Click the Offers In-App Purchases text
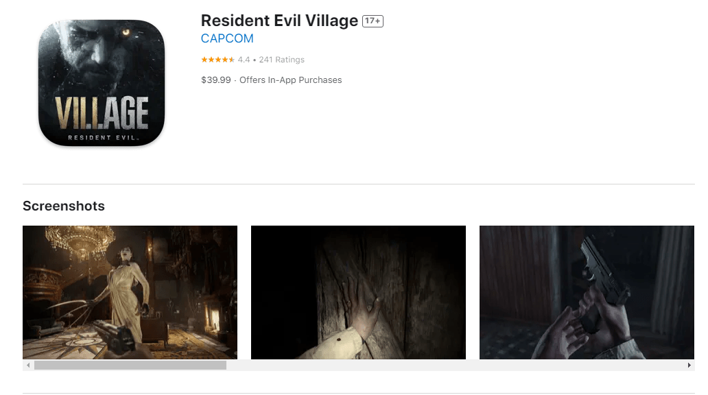 [x=291, y=80]
